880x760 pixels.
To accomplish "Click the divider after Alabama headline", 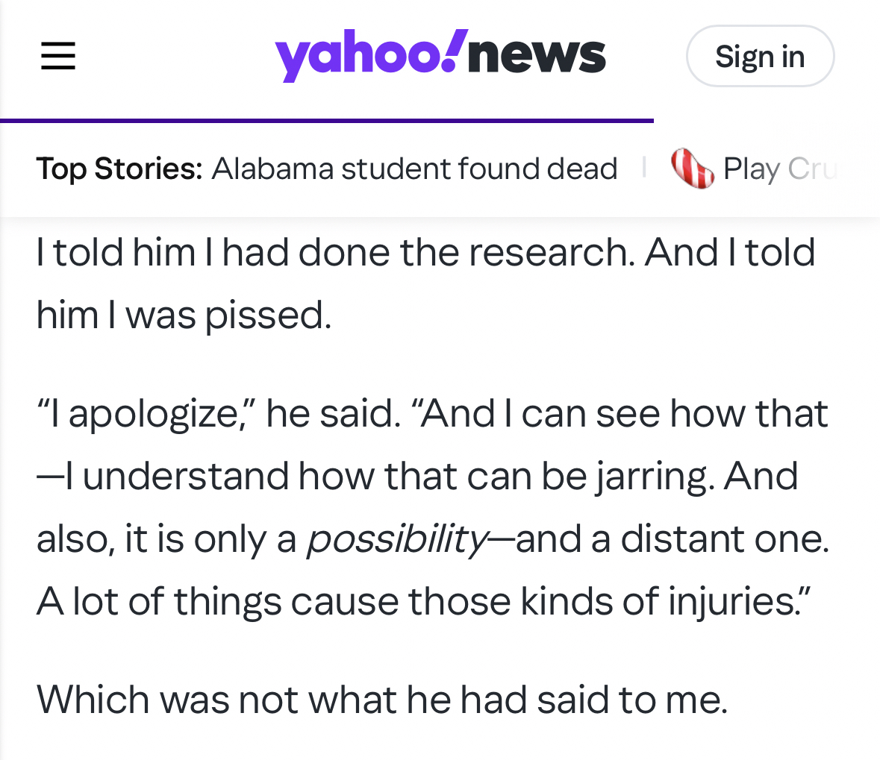I will pyautogui.click(x=644, y=168).
